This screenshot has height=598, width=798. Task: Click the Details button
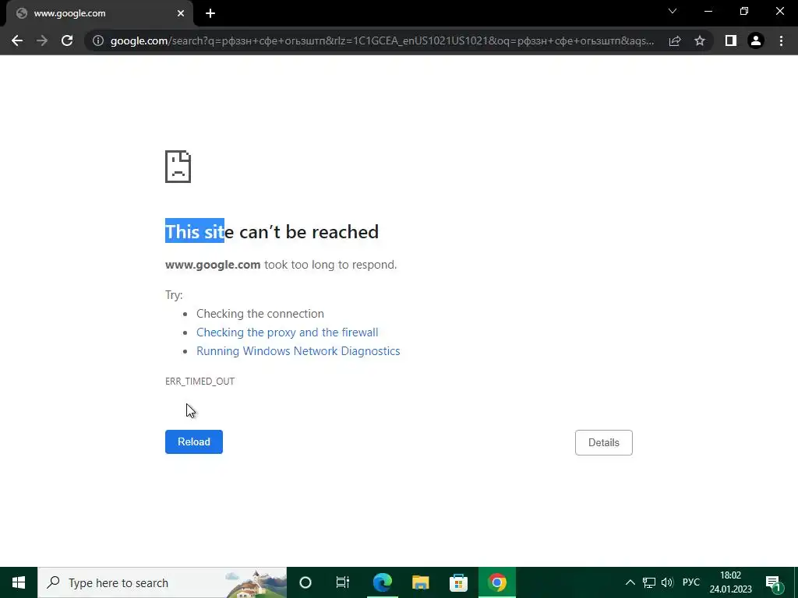pyautogui.click(x=604, y=442)
